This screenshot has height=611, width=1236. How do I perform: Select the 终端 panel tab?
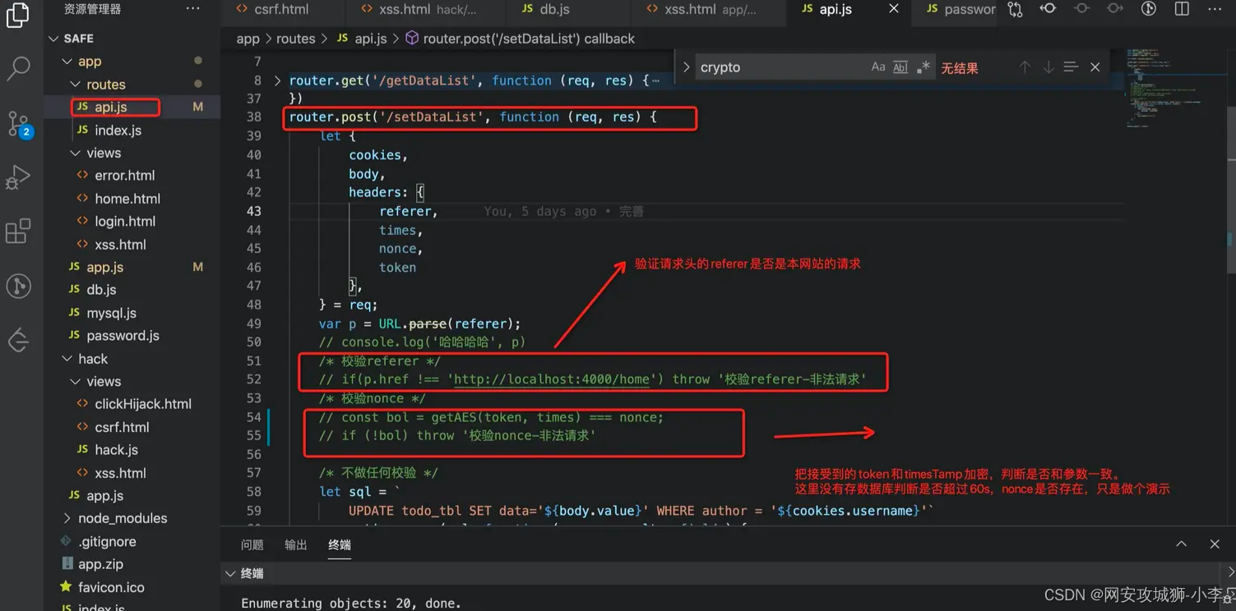click(340, 544)
